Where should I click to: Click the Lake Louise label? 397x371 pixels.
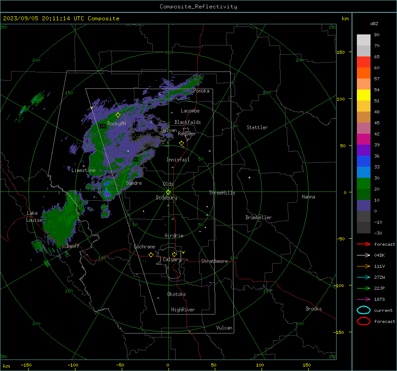tap(35, 217)
